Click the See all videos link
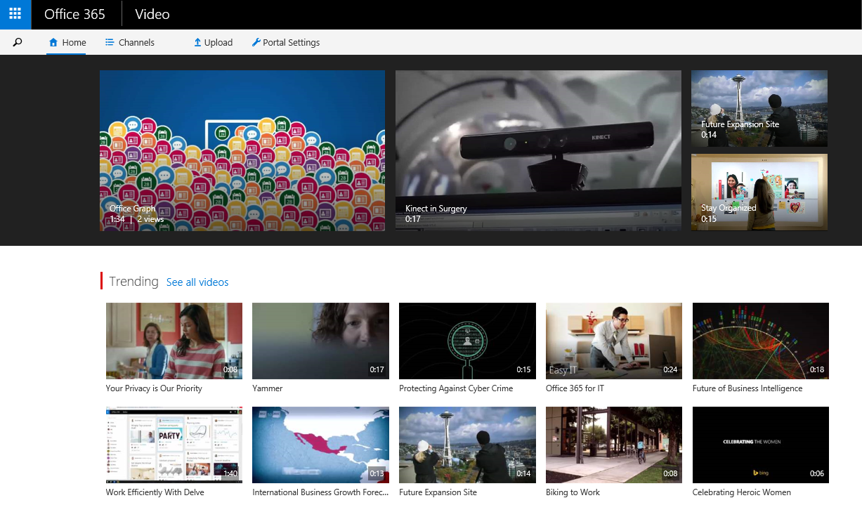Screen dimensions: 862x505 (197, 282)
